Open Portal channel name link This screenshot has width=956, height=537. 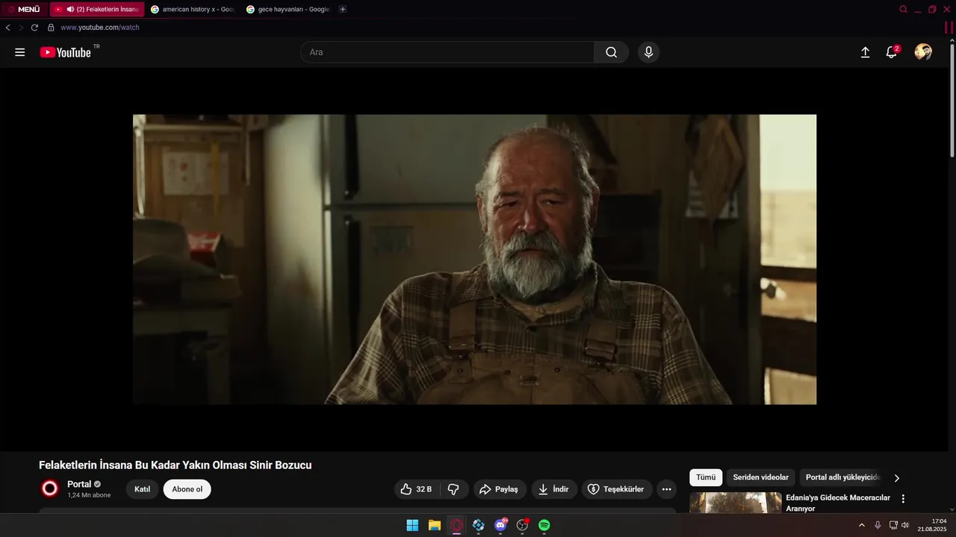pyautogui.click(x=79, y=484)
